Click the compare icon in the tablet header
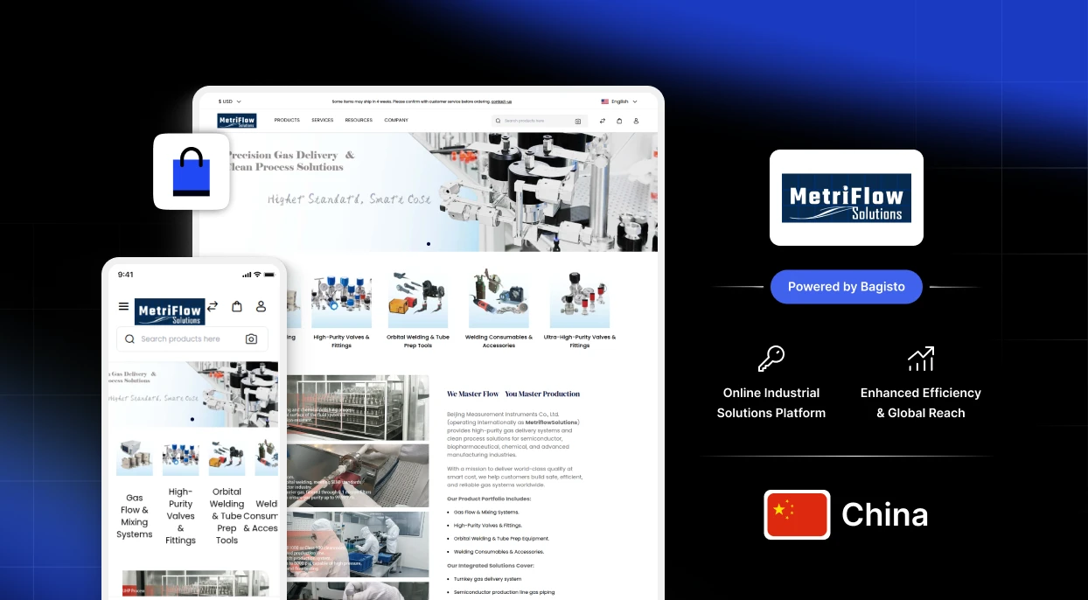1088x600 pixels. [603, 121]
